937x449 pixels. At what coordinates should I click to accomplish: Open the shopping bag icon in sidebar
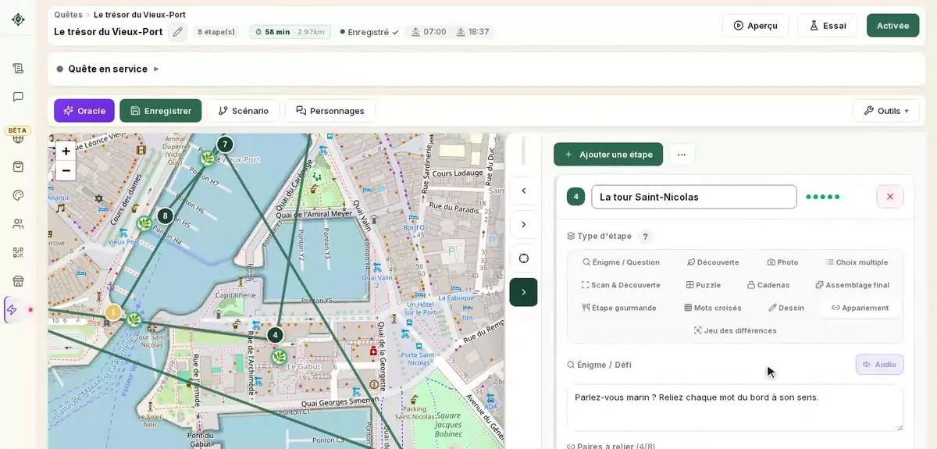point(18,167)
